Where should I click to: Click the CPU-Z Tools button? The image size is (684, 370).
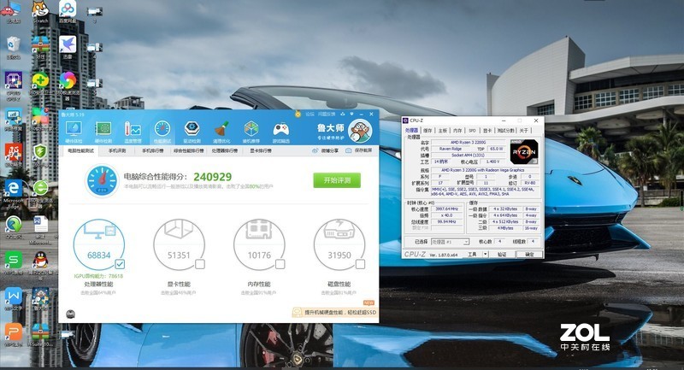pos(473,254)
